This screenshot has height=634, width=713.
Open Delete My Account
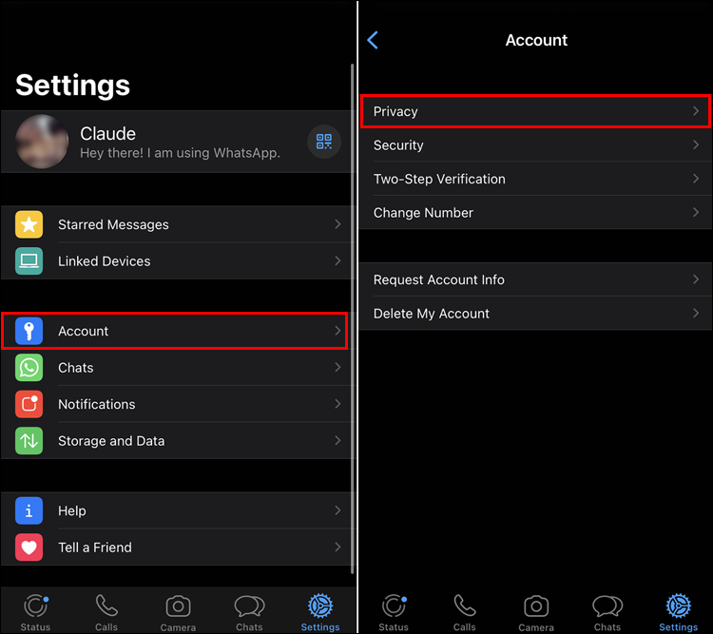[x=535, y=314]
